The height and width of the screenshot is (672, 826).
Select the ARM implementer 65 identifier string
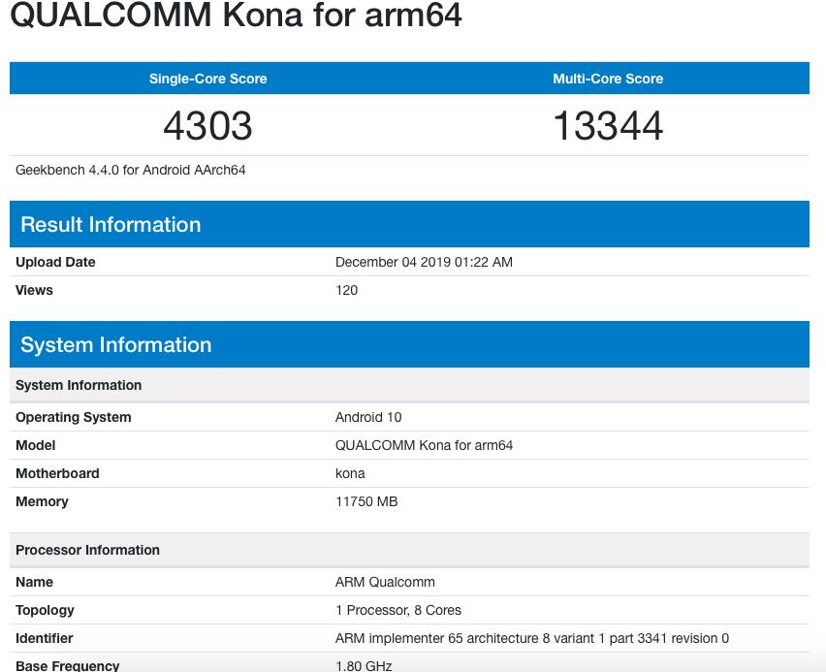tap(532, 638)
